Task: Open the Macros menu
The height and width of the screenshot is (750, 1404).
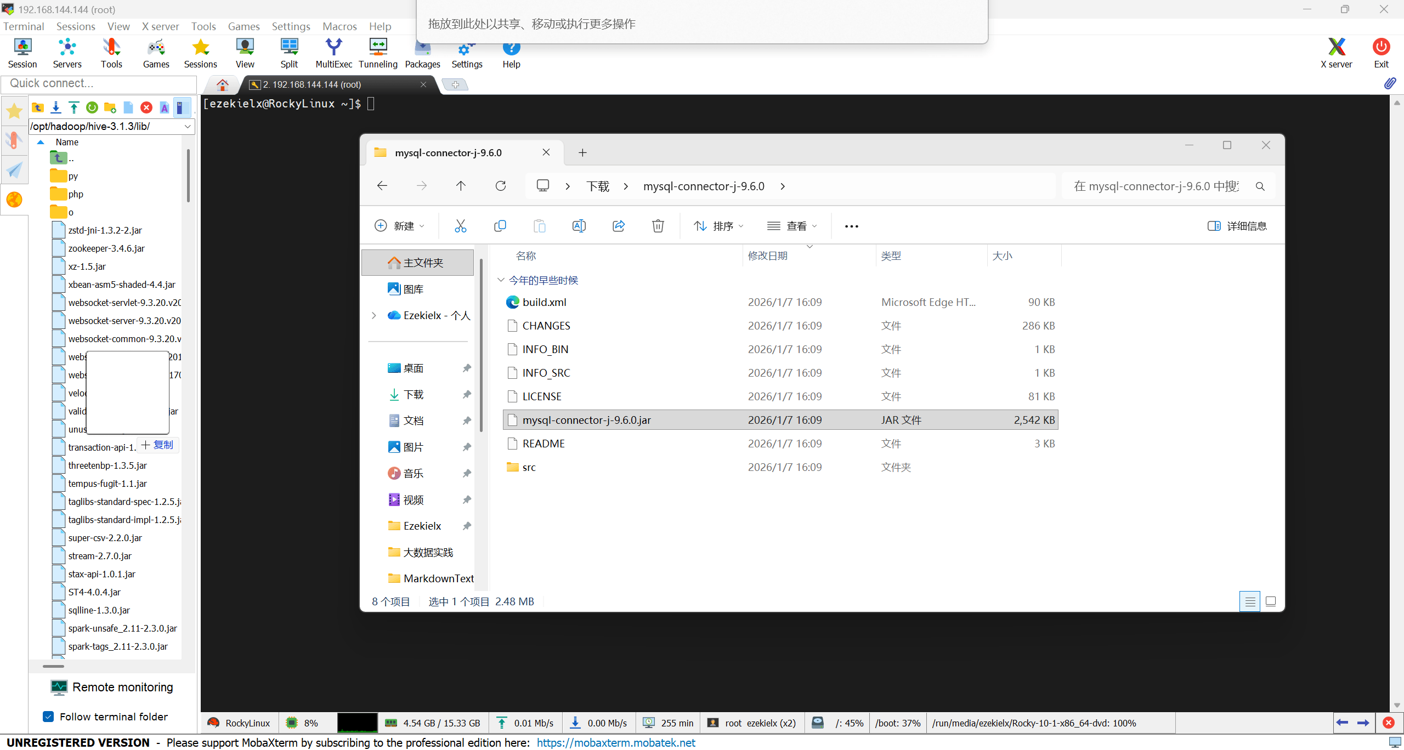Action: pos(339,26)
